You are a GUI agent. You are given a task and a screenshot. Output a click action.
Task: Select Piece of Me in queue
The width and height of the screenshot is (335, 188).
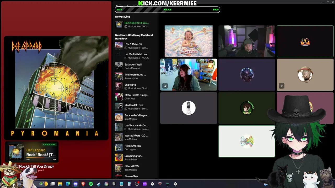click(136, 176)
